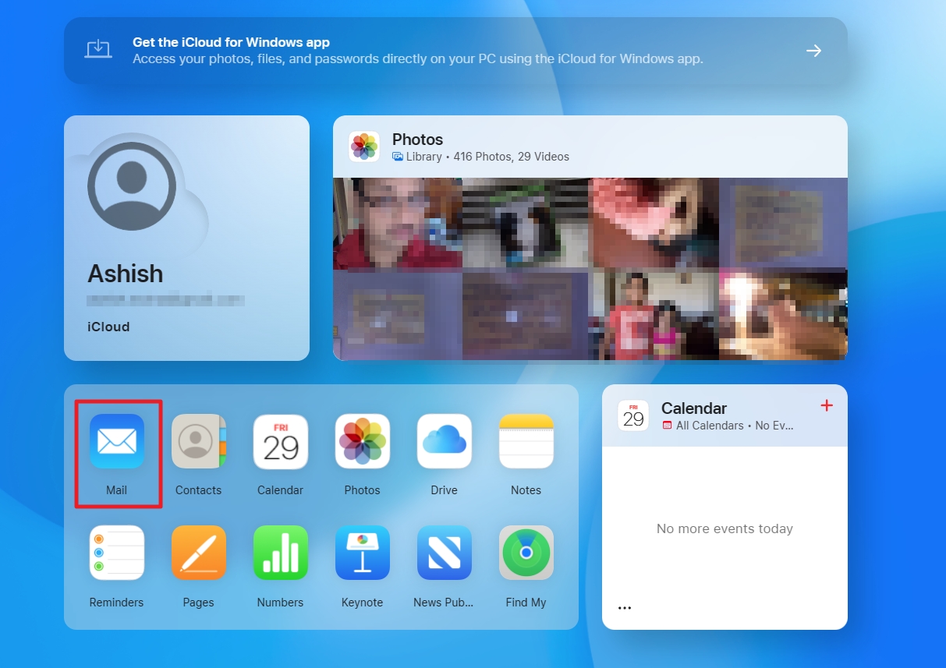The width and height of the screenshot is (946, 668).
Task: Click "Library • 416 Photos, 29 Videos" text
Action: 480,157
